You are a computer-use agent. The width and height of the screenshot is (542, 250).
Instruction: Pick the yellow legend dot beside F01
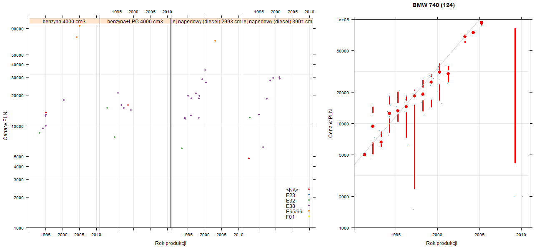coord(309,216)
